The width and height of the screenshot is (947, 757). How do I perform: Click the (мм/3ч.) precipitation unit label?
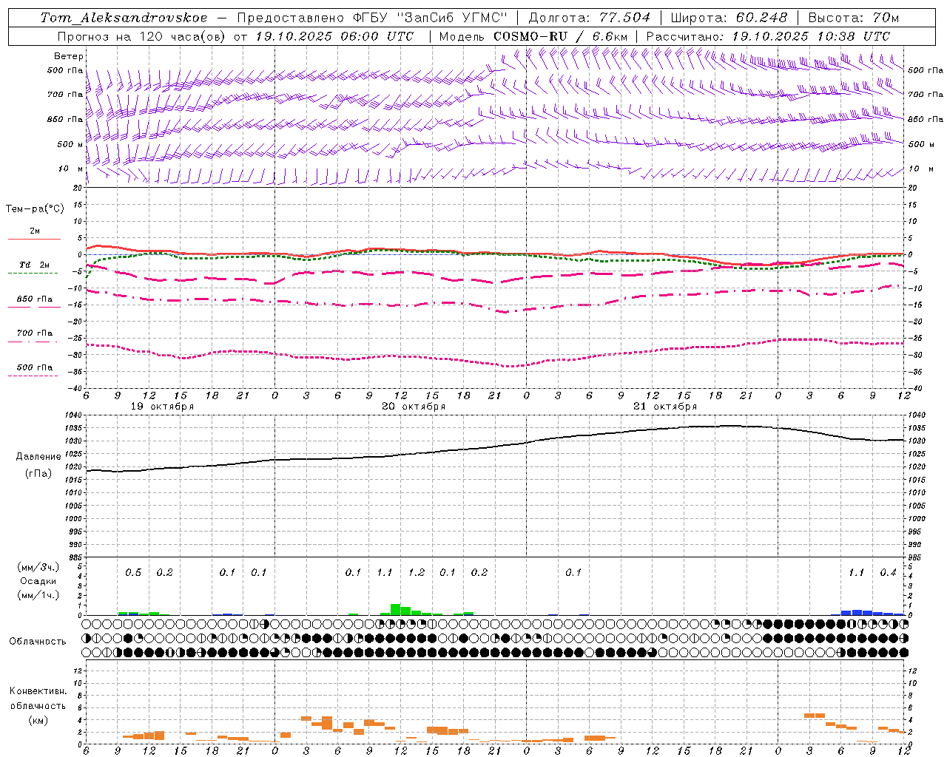click(38, 567)
